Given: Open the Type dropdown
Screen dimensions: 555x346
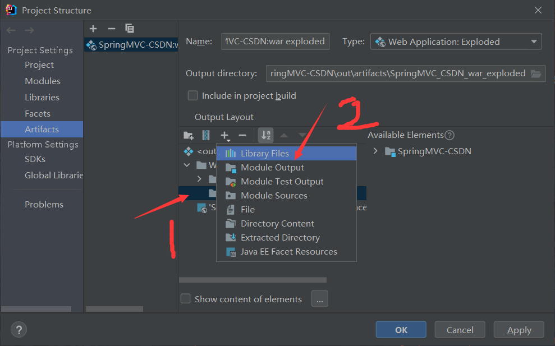Looking at the screenshot, I should click(x=456, y=41).
